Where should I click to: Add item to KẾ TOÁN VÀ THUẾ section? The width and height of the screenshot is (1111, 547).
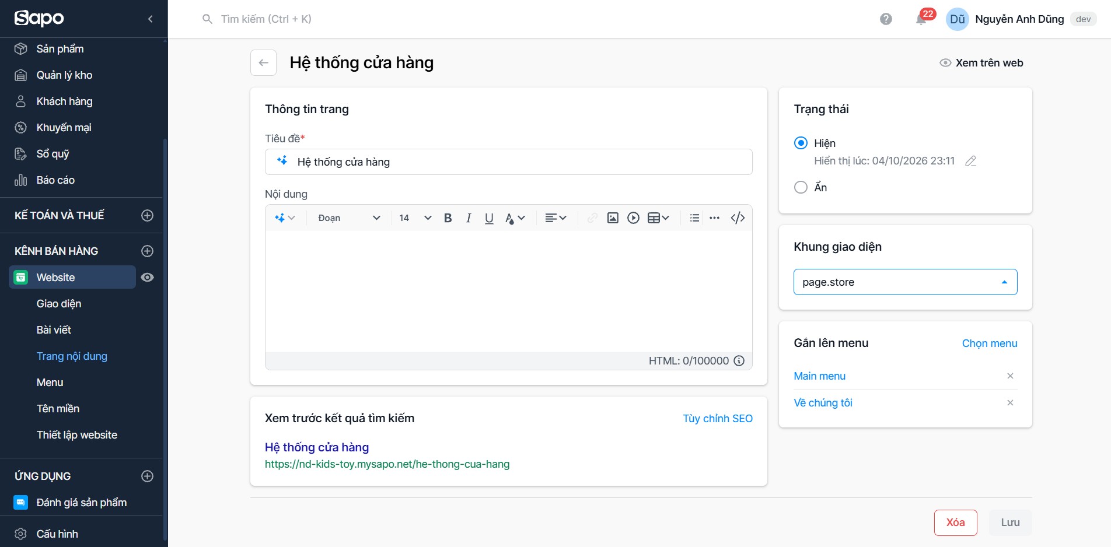pos(148,215)
